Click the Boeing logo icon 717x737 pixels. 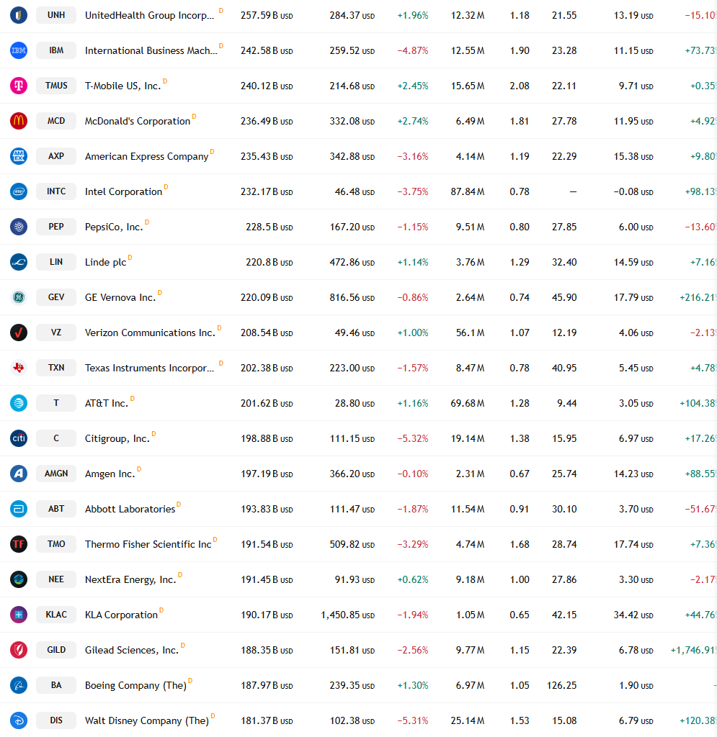(x=19, y=685)
